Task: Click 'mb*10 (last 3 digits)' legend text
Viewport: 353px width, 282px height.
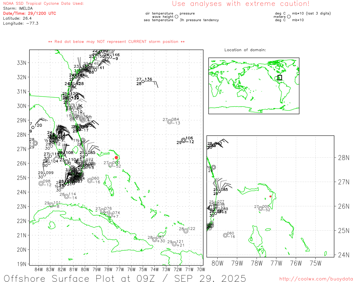Action: (311, 13)
